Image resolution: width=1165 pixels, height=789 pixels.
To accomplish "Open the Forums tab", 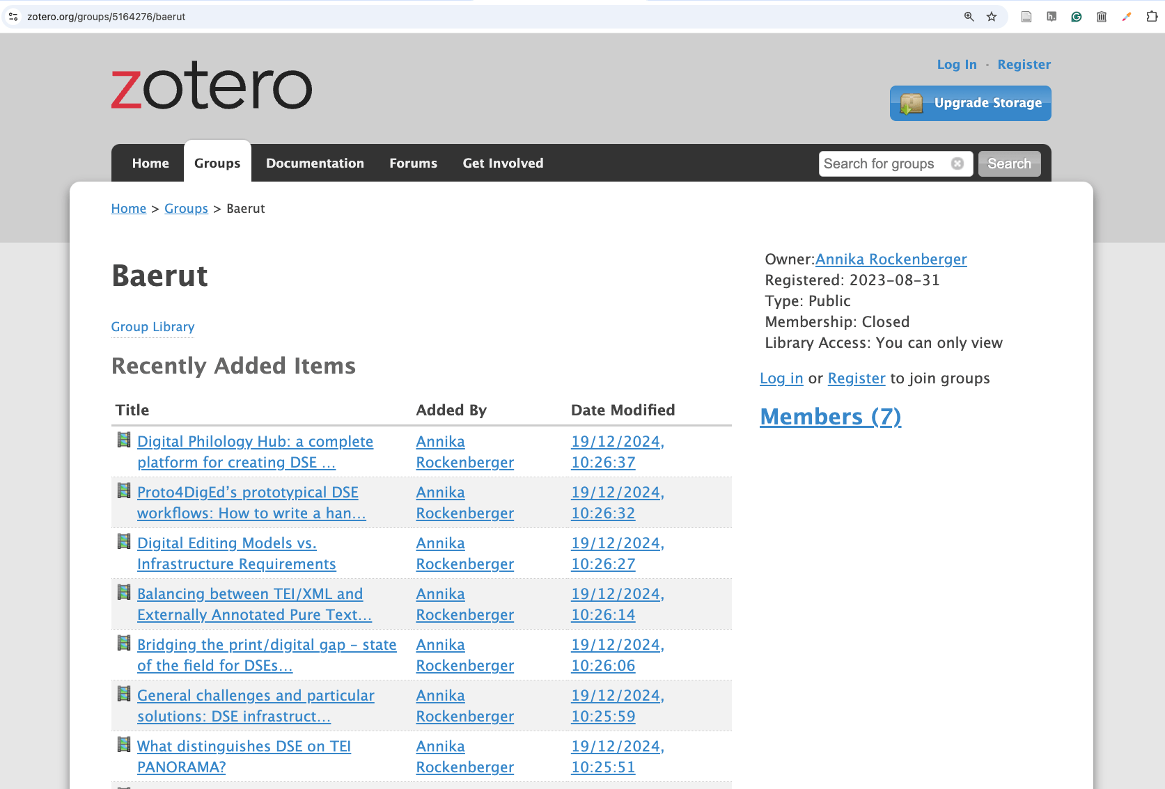I will click(414, 163).
